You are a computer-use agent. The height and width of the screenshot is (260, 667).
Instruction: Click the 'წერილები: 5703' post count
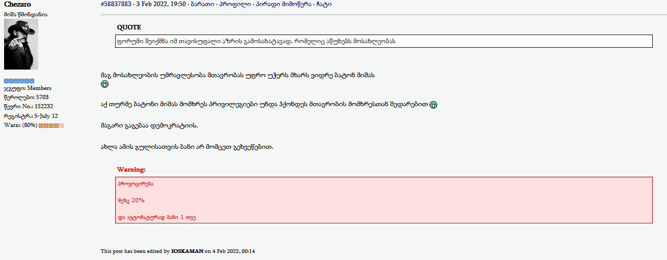tap(26, 97)
